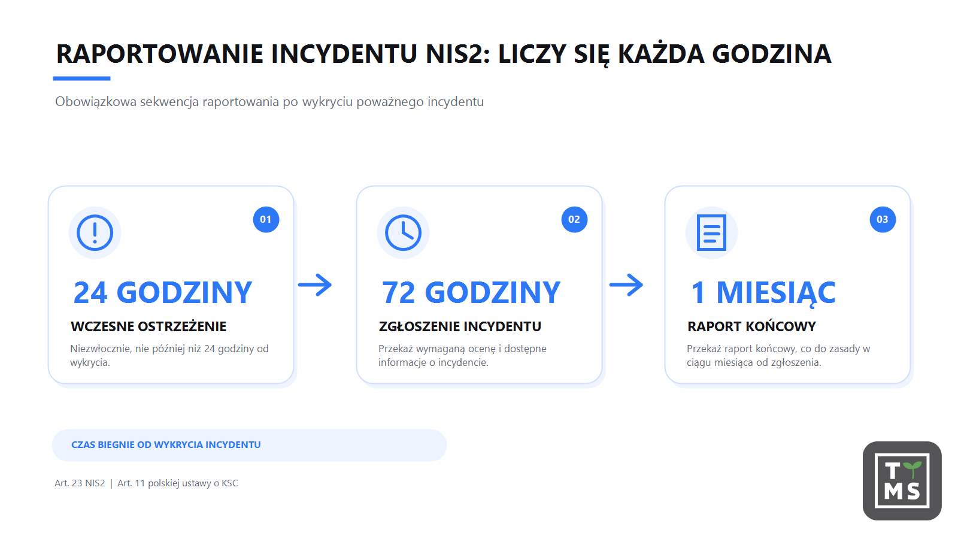958x539 pixels.
Task: Select the 01 step badge
Action: [x=266, y=219]
